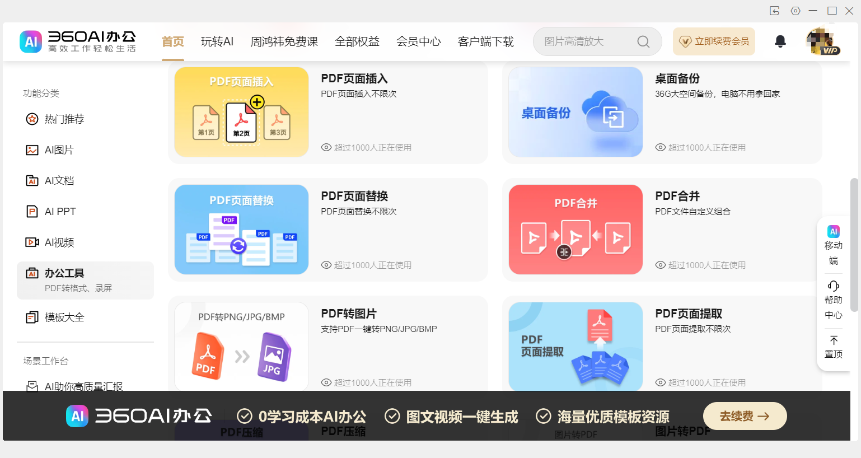Viewport: 861px width, 458px height.
Task: Click the PDF页面提取 title
Action: [689, 314]
